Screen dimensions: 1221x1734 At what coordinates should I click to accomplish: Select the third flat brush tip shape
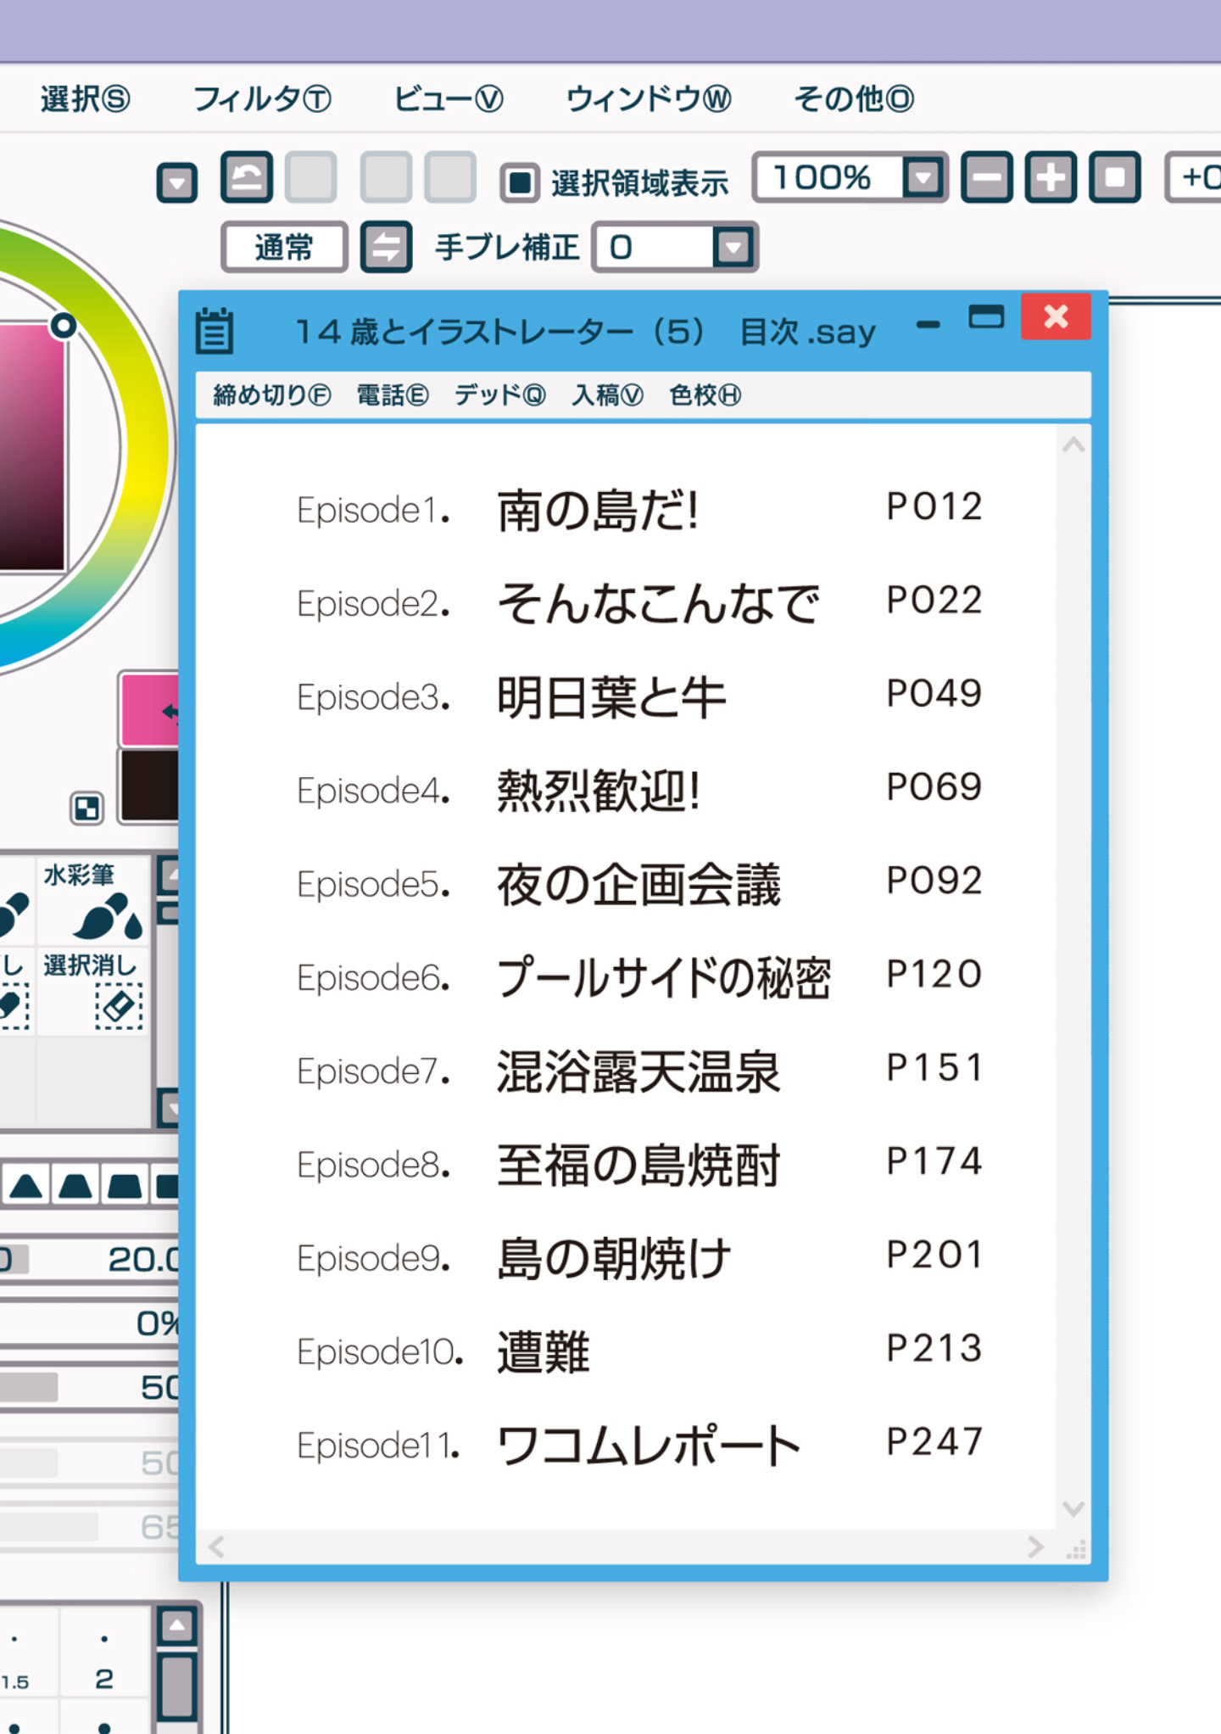coord(125,1185)
